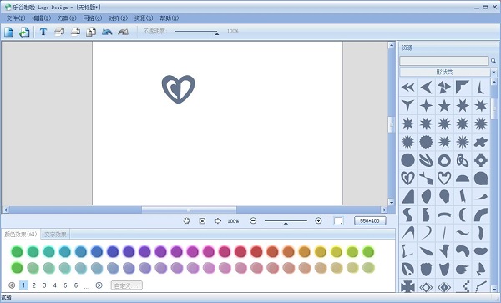This screenshot has height=303, width=501.
Task: Click the copy/duplicate icon in the toolbar
Action: (x=91, y=32)
